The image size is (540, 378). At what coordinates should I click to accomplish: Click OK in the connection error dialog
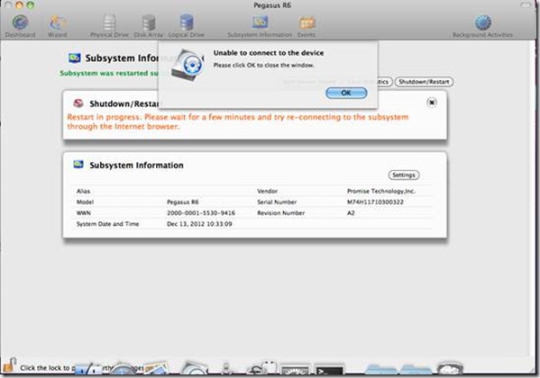[346, 93]
